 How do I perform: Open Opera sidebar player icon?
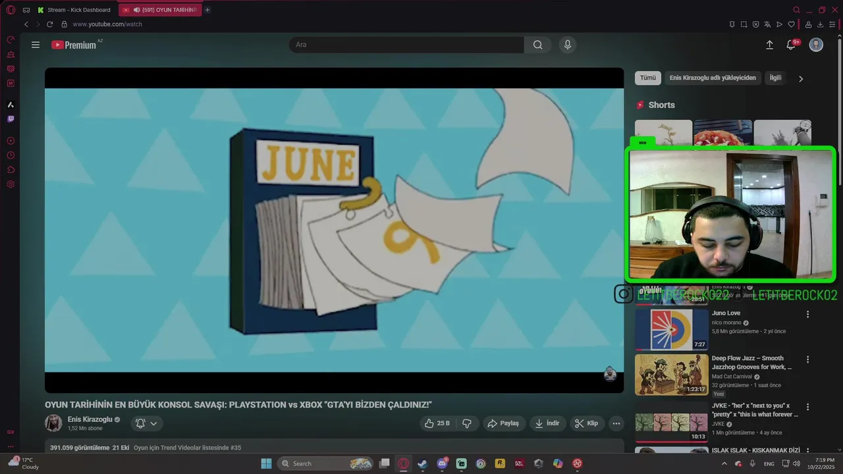point(11,141)
